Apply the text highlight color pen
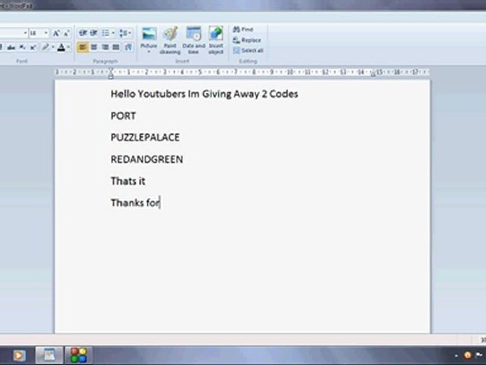The width and height of the screenshot is (486, 365). tap(45, 47)
